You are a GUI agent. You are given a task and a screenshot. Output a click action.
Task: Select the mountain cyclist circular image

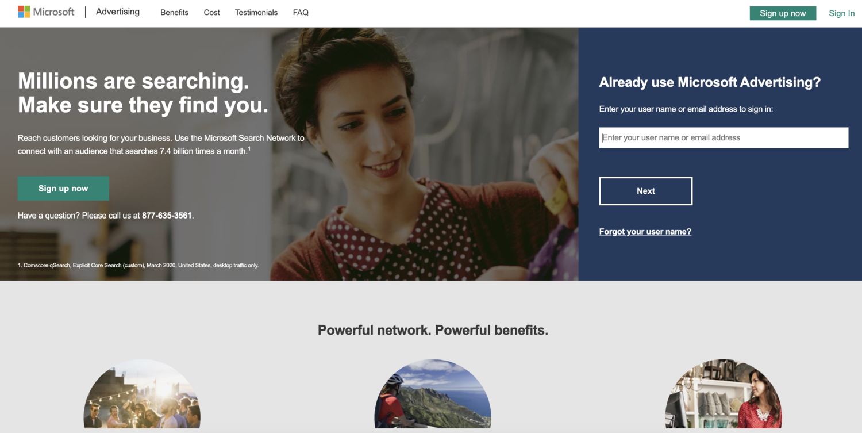click(433, 394)
